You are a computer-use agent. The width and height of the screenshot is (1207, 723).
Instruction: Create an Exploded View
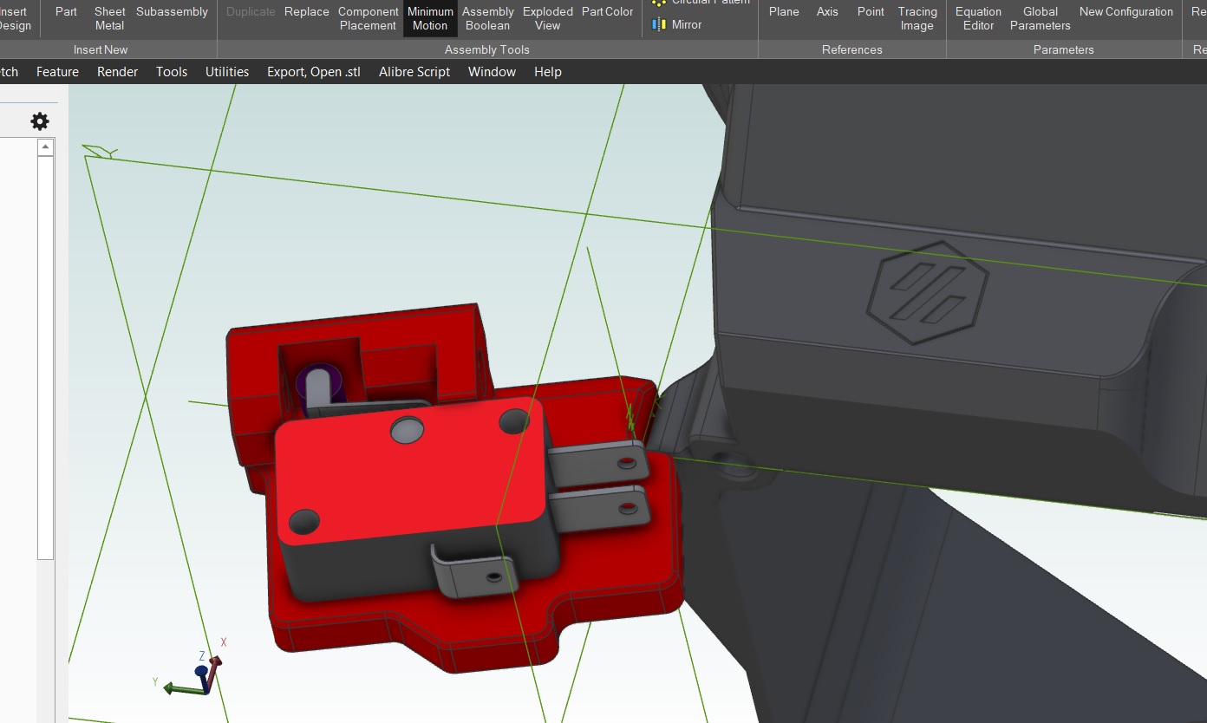(x=547, y=18)
